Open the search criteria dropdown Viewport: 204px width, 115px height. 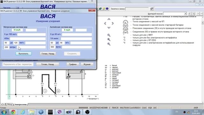pos(185,13)
